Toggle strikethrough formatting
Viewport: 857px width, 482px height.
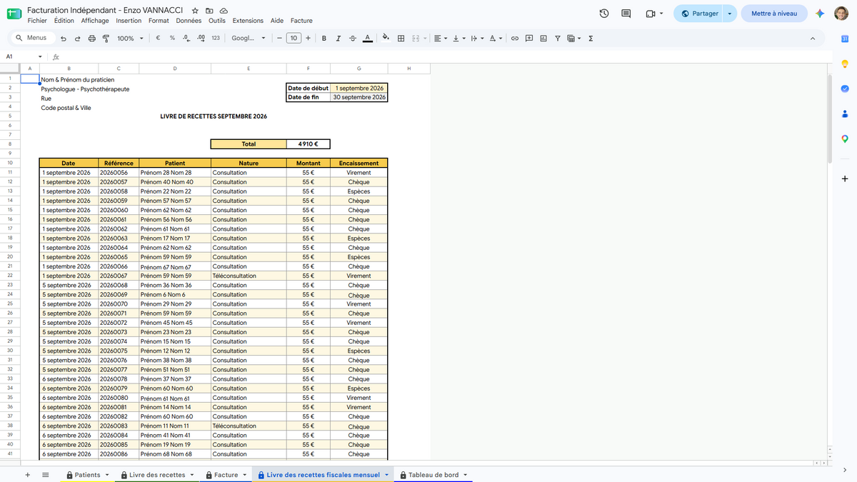353,39
